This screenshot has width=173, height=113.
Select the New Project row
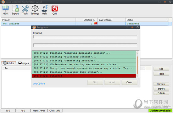87,24
